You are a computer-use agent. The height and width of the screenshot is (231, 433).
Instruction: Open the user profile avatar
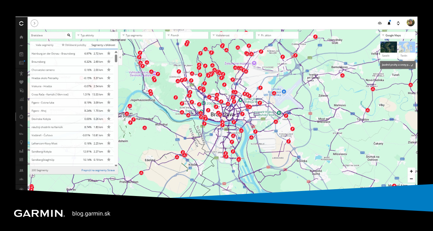410,23
